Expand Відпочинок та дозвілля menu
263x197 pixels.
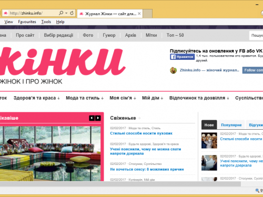tap(199, 98)
